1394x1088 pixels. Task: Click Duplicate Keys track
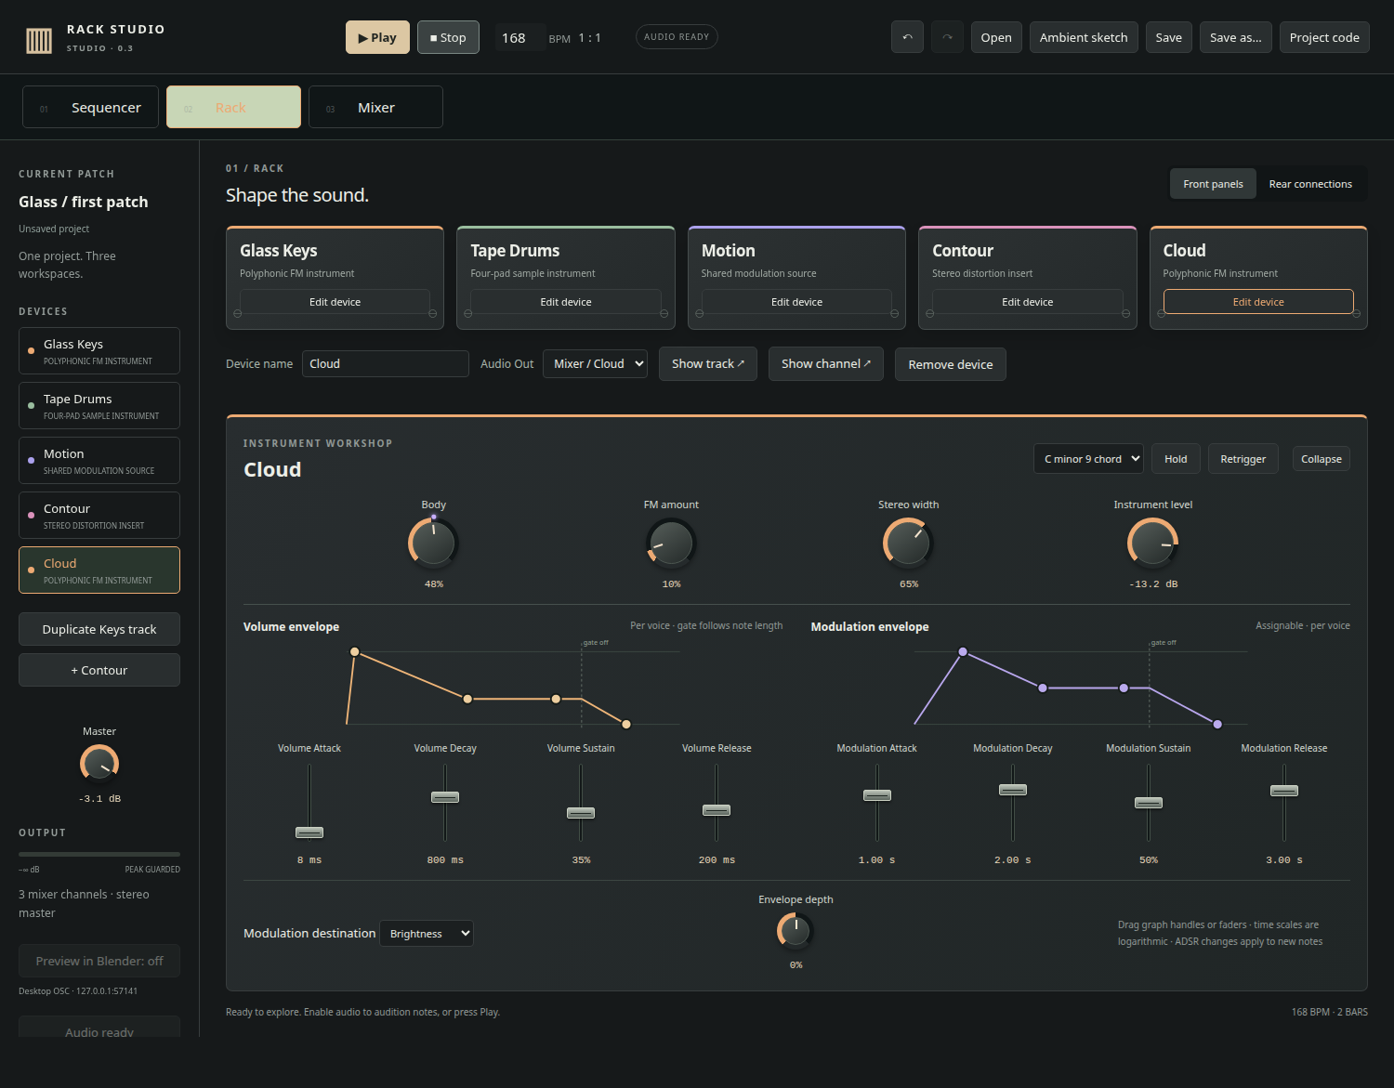click(x=99, y=629)
